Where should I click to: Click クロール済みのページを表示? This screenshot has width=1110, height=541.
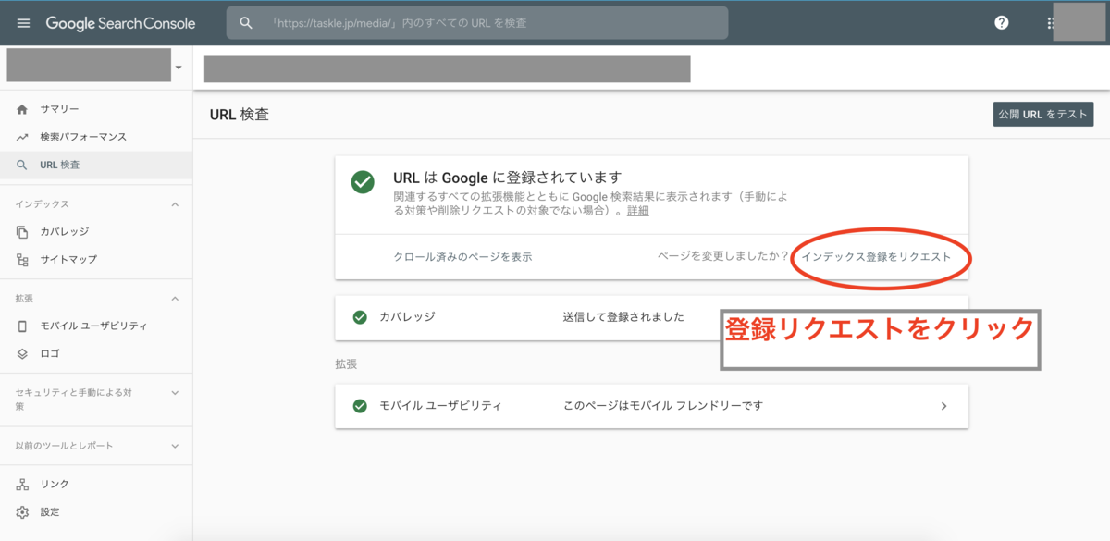pos(462,257)
